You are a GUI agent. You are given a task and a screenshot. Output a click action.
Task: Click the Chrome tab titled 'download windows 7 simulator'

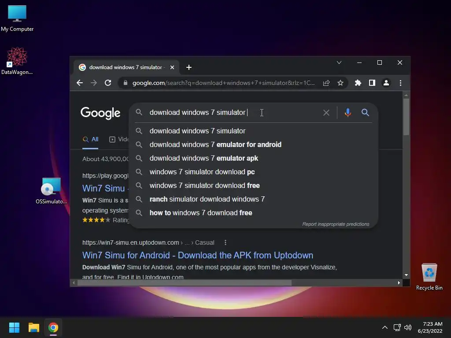click(x=126, y=67)
